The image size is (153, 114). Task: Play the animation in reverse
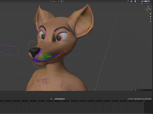(59, 99)
